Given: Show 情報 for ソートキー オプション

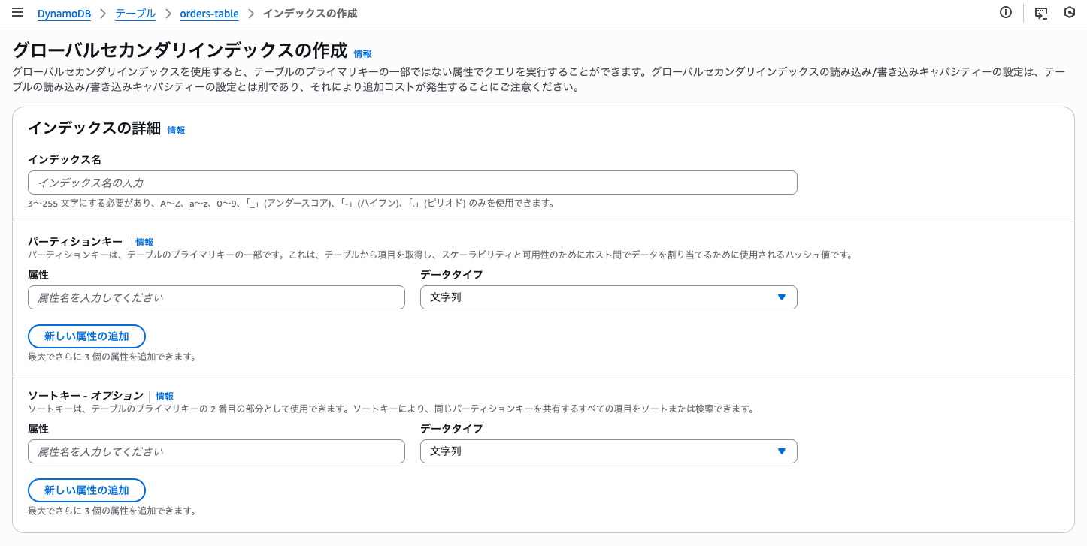Looking at the screenshot, I should pos(165,396).
